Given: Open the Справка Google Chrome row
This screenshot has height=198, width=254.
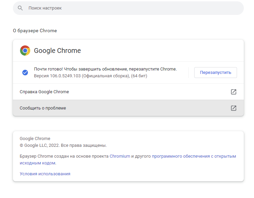Looking at the screenshot, I should pos(44,92).
